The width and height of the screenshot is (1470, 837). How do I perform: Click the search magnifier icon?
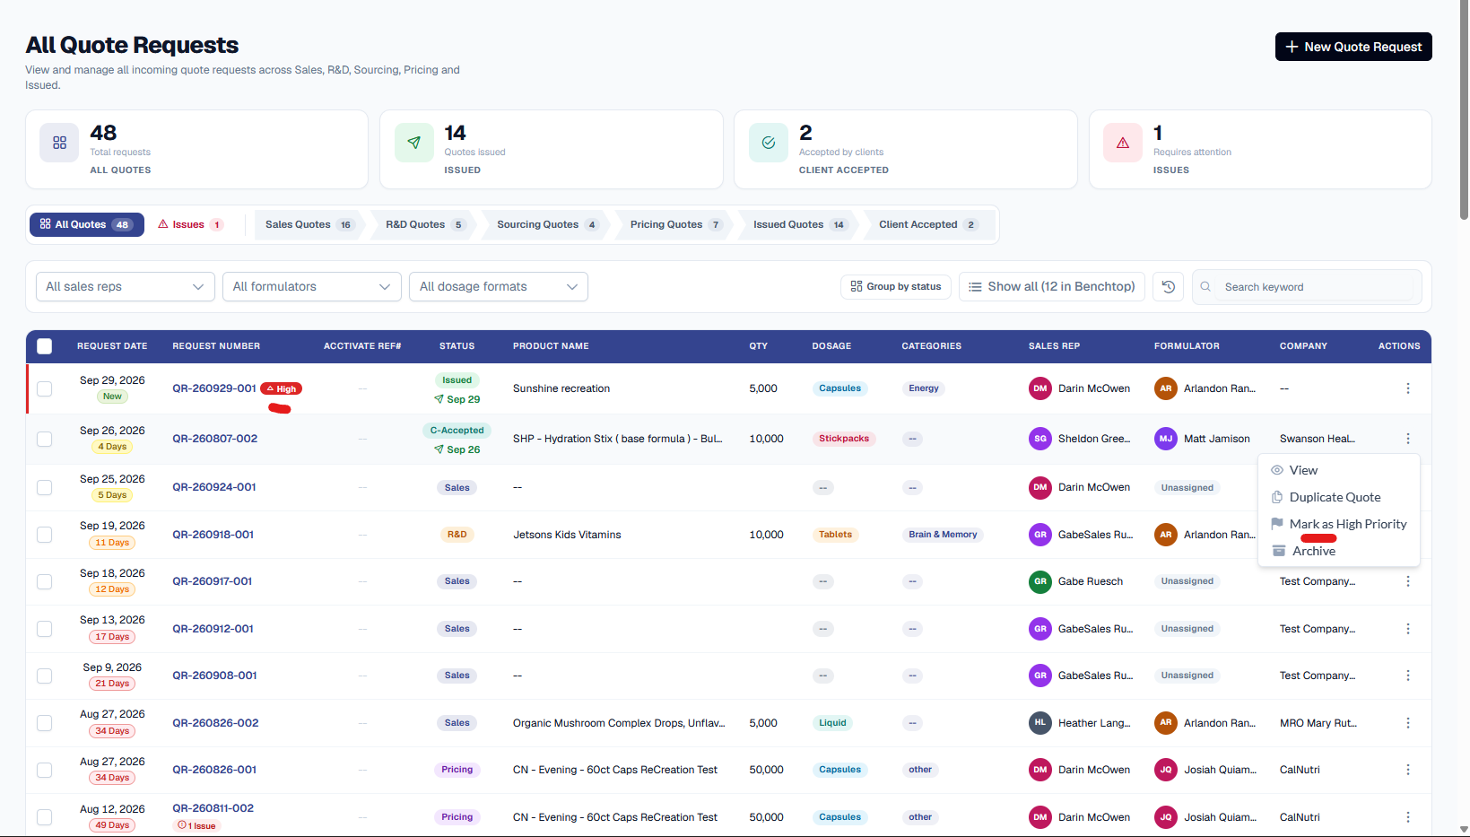click(1205, 287)
